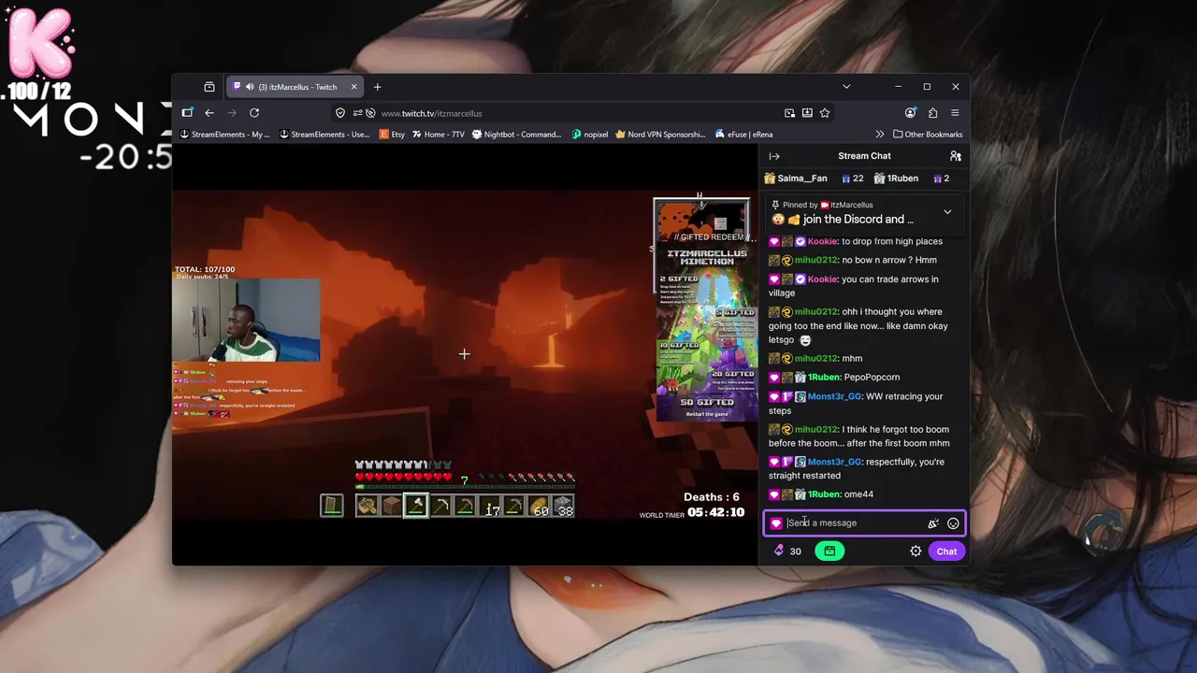Open site permissions icon in address bar
The width and height of the screenshot is (1197, 673).
point(358,113)
